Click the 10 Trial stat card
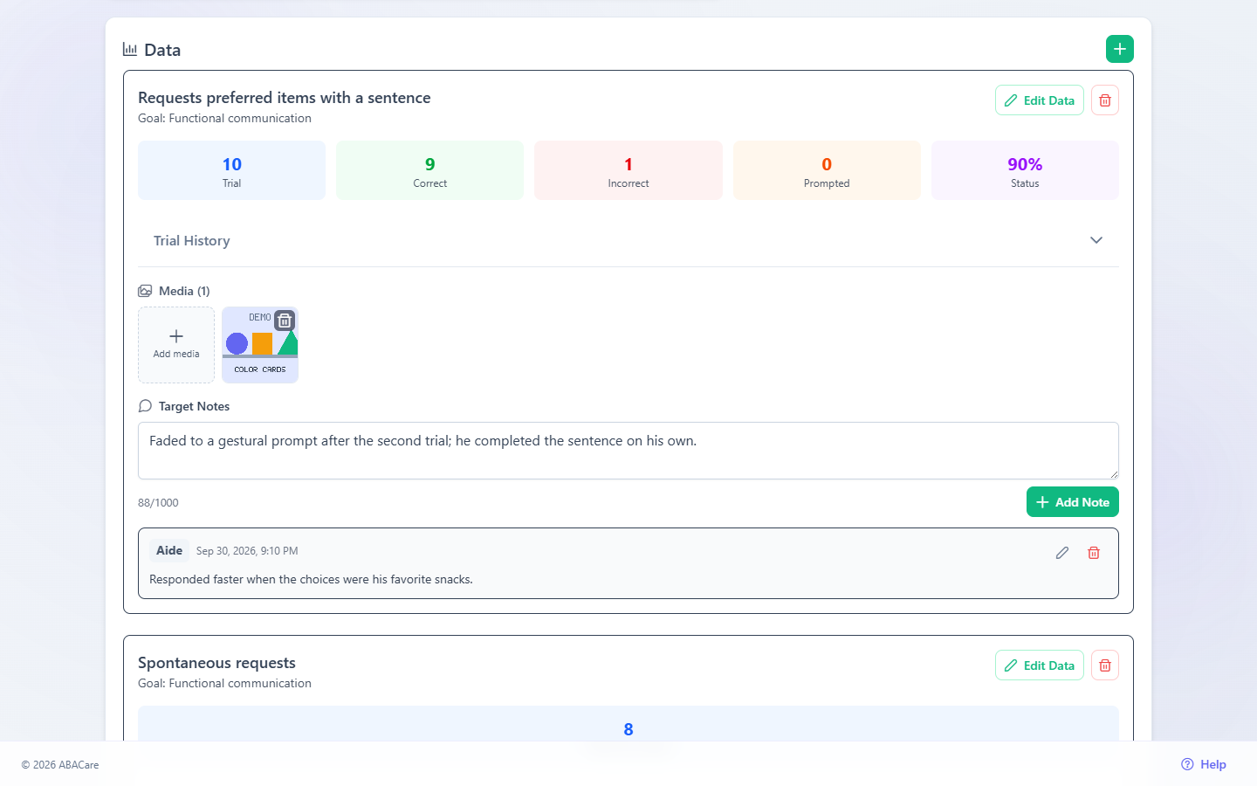 [231, 170]
